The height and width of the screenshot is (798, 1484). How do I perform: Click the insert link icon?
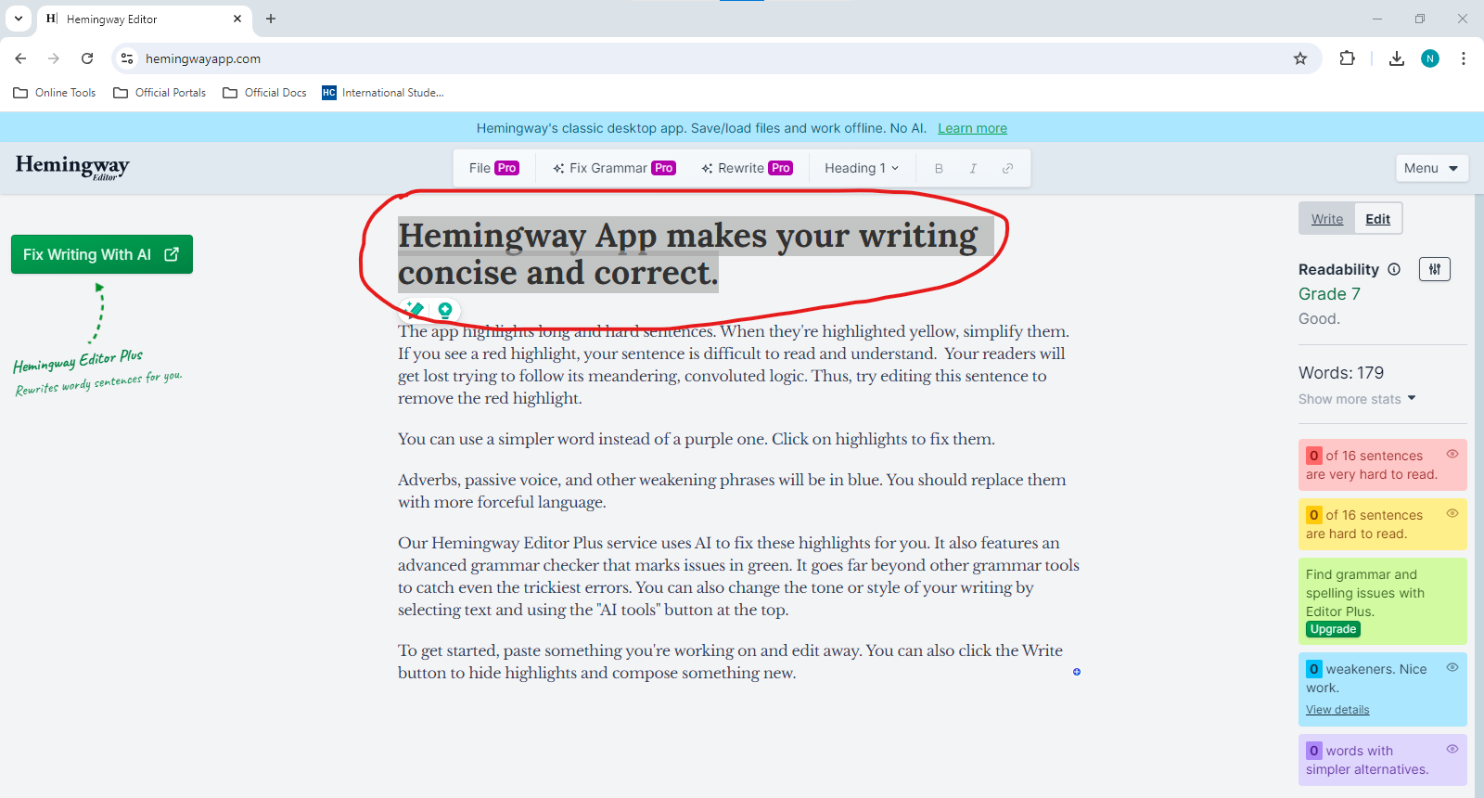(1007, 168)
